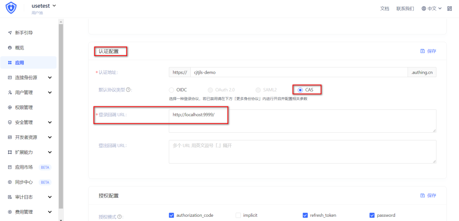Viewport: 459px width, 221px height.
Task: Click the Authing shield logo
Action: tap(11, 8)
